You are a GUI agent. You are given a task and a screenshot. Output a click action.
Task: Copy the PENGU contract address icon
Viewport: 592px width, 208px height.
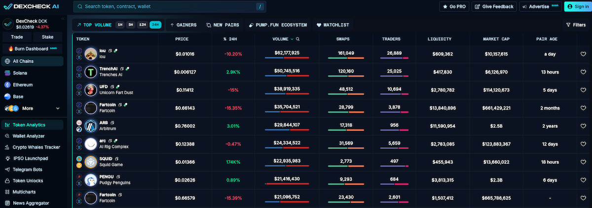click(x=118, y=177)
